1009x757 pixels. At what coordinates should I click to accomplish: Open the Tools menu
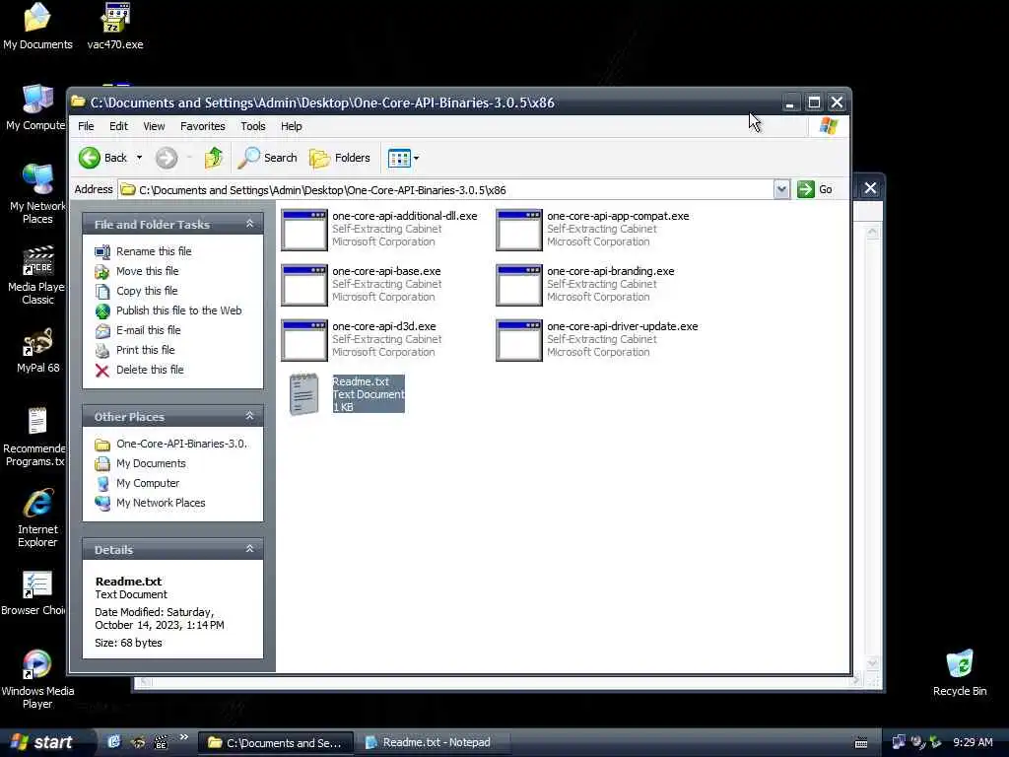click(253, 126)
